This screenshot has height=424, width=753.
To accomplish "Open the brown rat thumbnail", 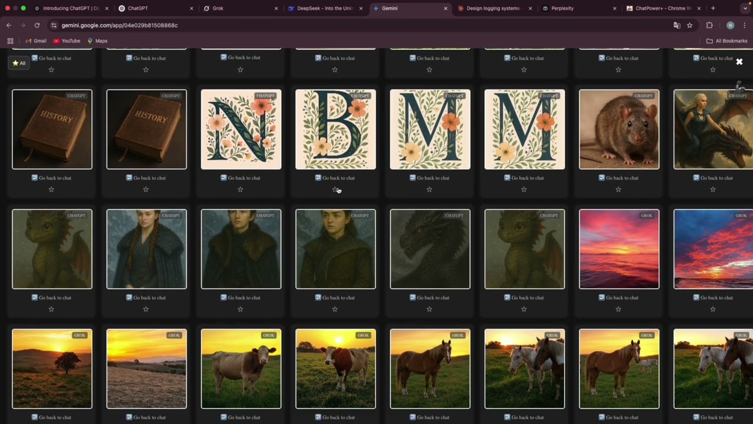I will click(619, 130).
